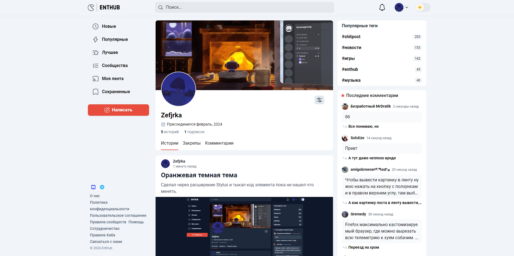Open the Discord social icon
This screenshot has width=514, height=256.
pos(93,187)
